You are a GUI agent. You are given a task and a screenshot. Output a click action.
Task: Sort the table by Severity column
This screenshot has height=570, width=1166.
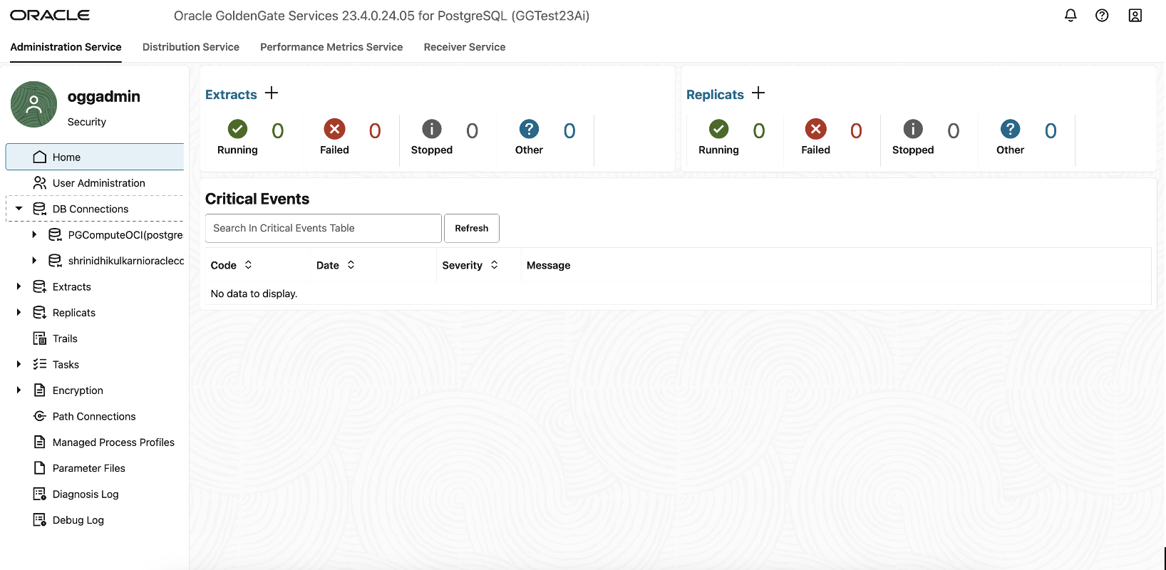point(494,265)
